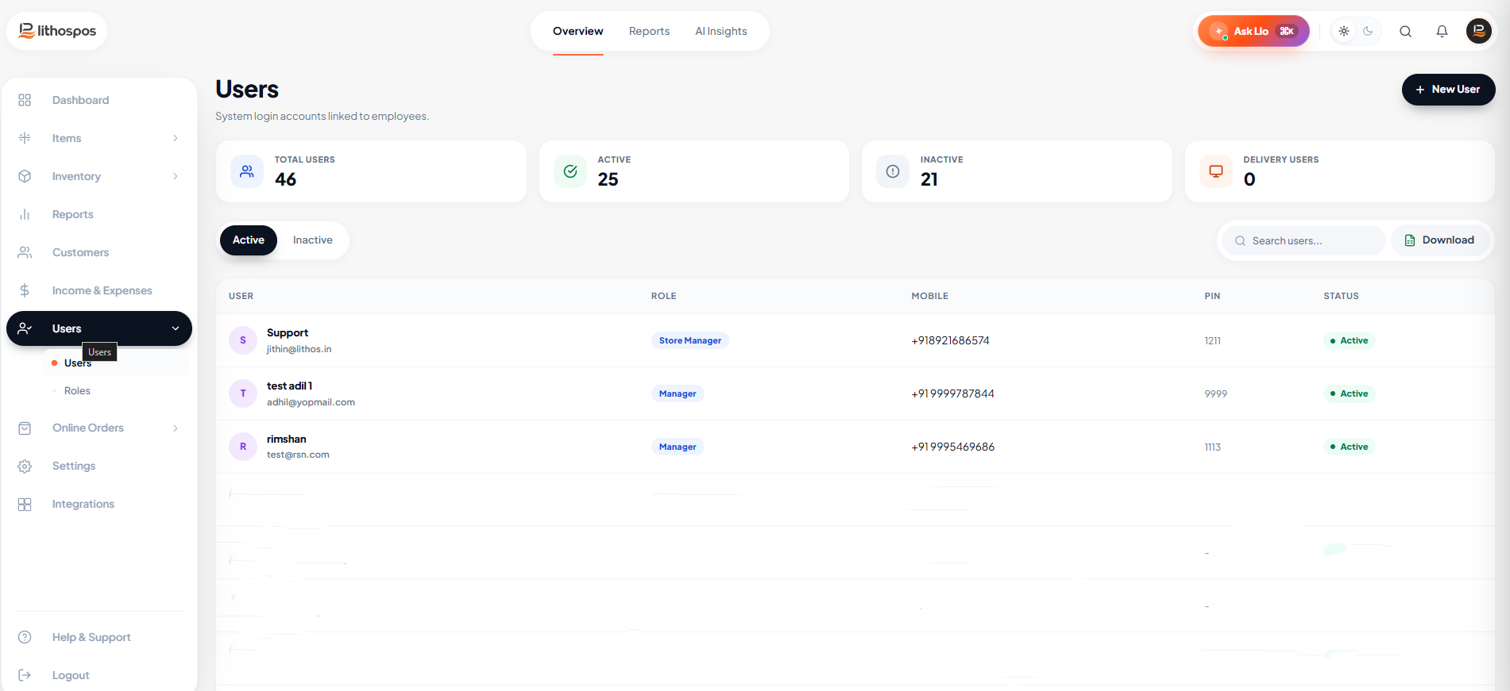Image resolution: width=1510 pixels, height=691 pixels.
Task: Switch to light theme sun icon
Action: pyautogui.click(x=1344, y=32)
